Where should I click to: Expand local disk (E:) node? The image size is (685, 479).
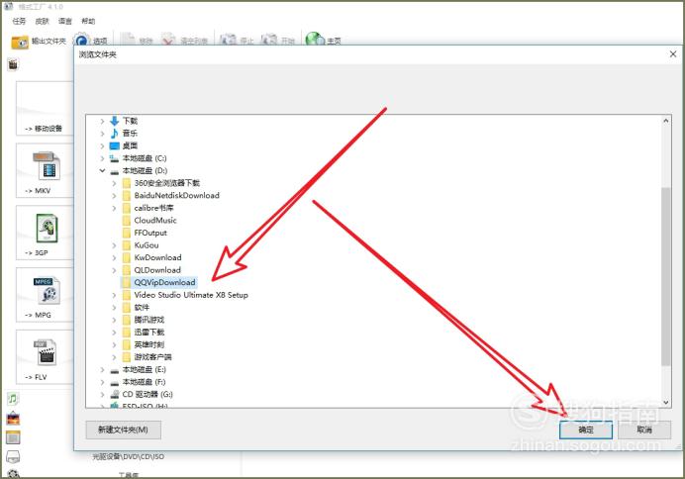tap(102, 370)
